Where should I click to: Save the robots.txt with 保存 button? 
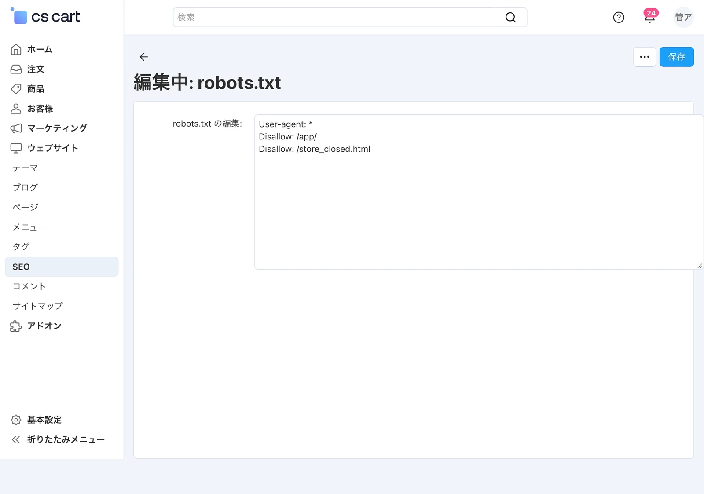click(677, 57)
